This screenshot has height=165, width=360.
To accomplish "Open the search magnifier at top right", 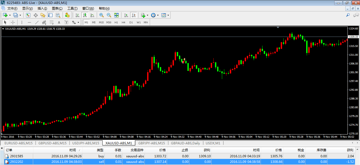I will tap(348, 15).
